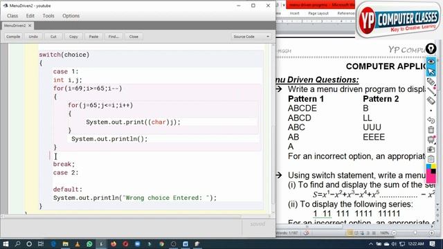Click the Find... button in BlueJ toolbar
This screenshot has height=249, width=443.
tap(114, 37)
